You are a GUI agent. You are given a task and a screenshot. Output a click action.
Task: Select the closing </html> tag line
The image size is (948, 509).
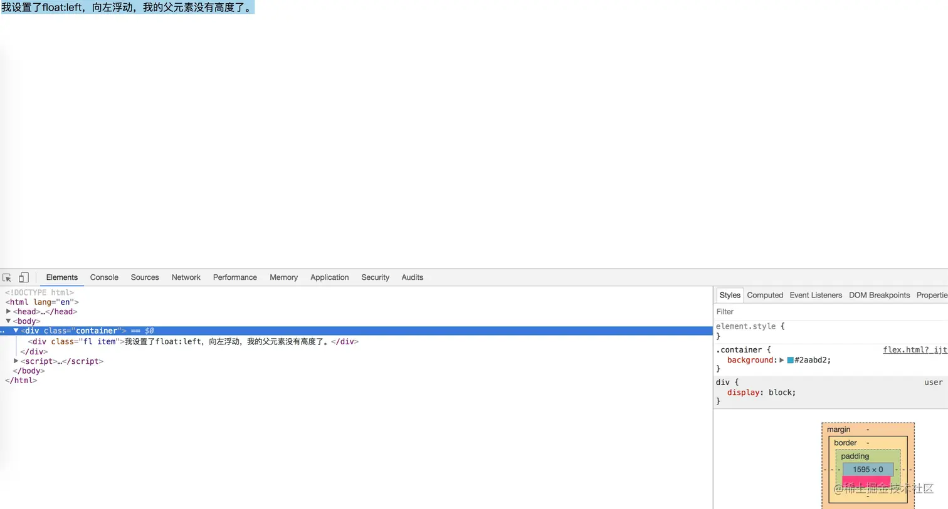click(21, 380)
